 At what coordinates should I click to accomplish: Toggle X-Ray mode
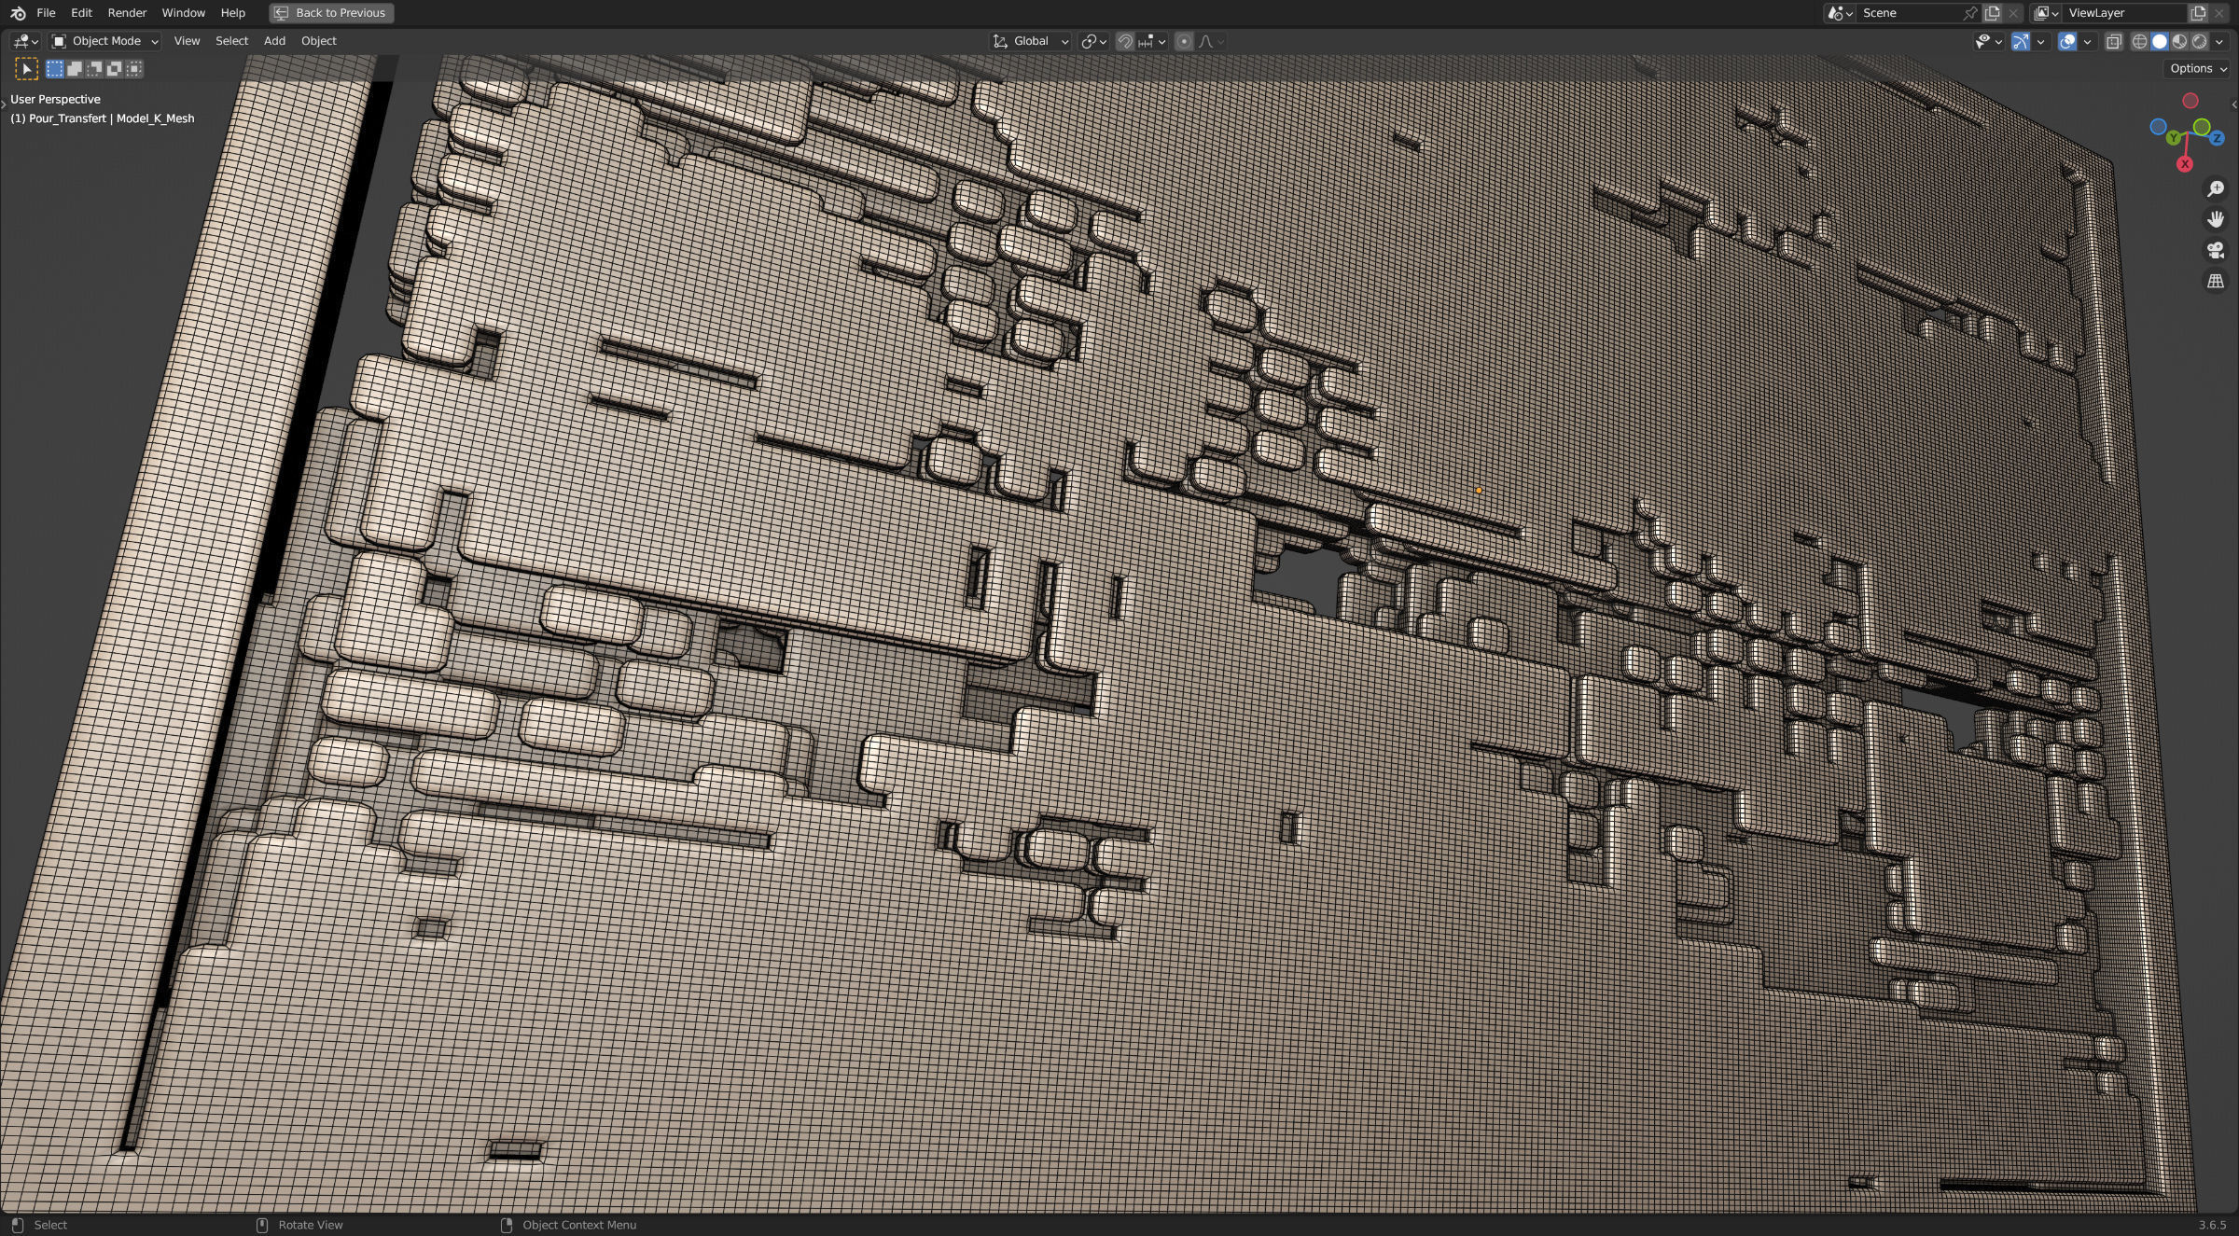pos(2114,41)
